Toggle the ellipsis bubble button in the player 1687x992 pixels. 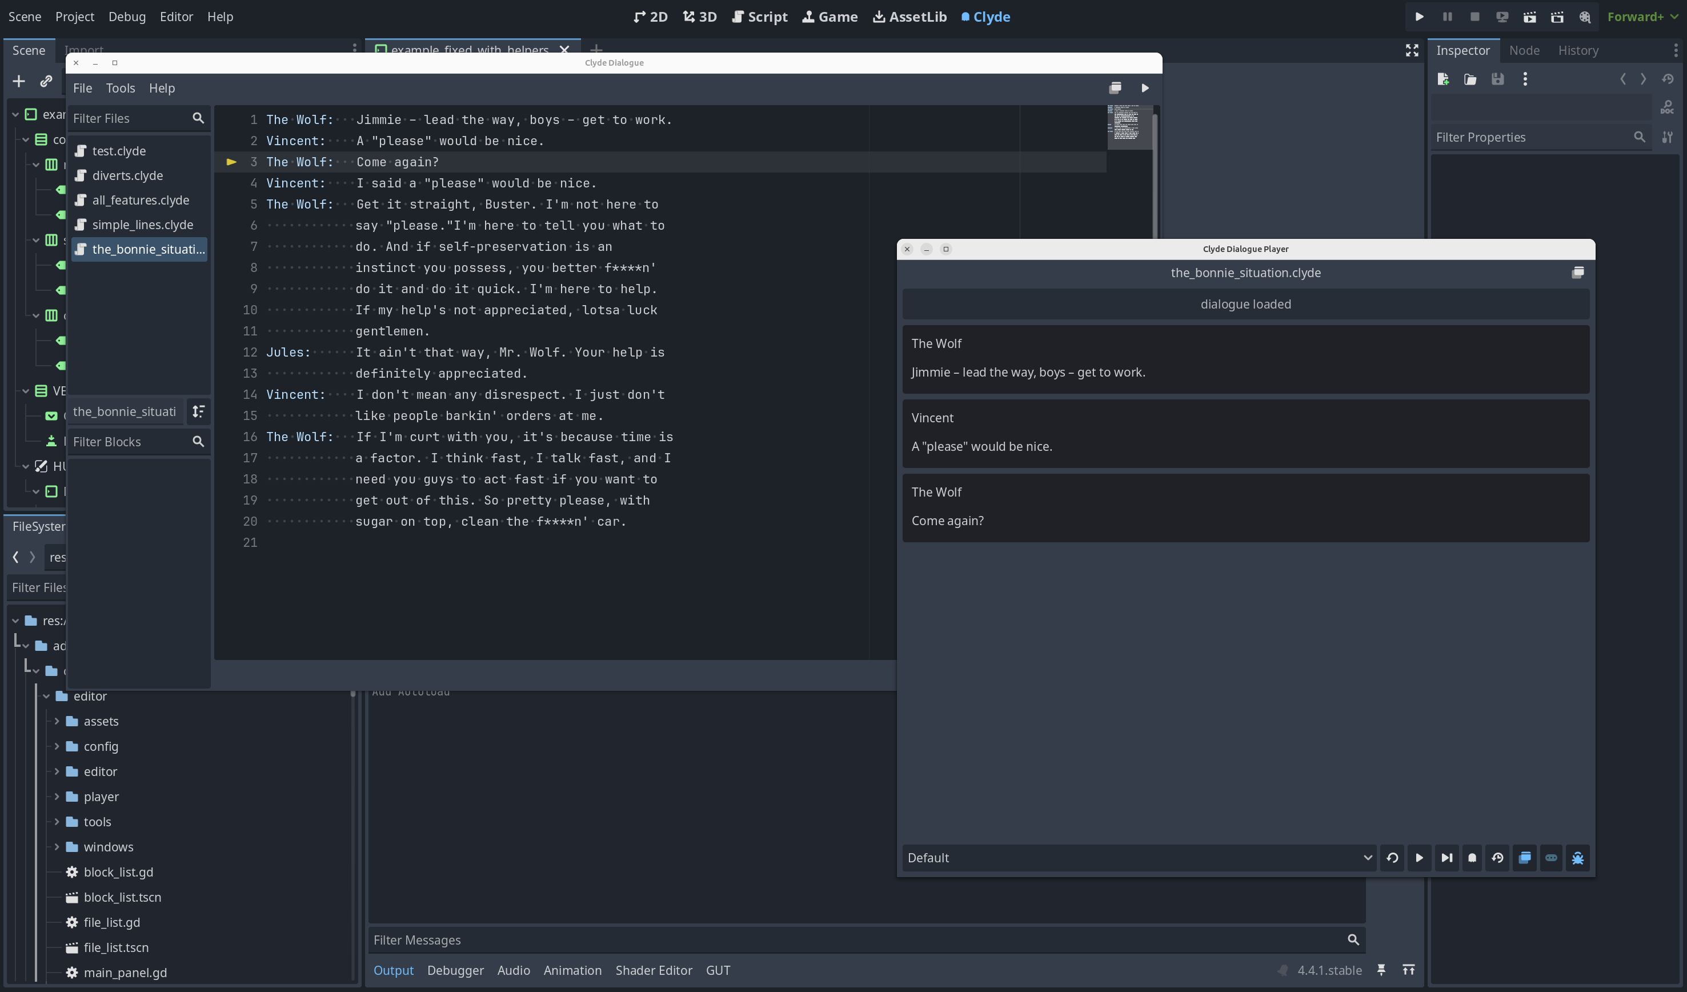1550,857
